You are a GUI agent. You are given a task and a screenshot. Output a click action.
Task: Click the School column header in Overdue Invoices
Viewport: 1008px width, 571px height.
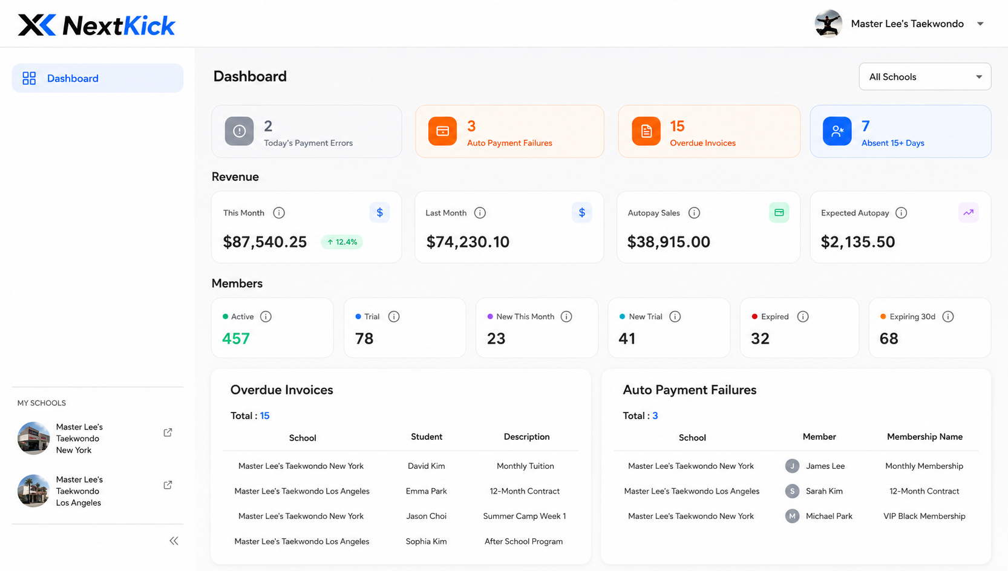303,438
